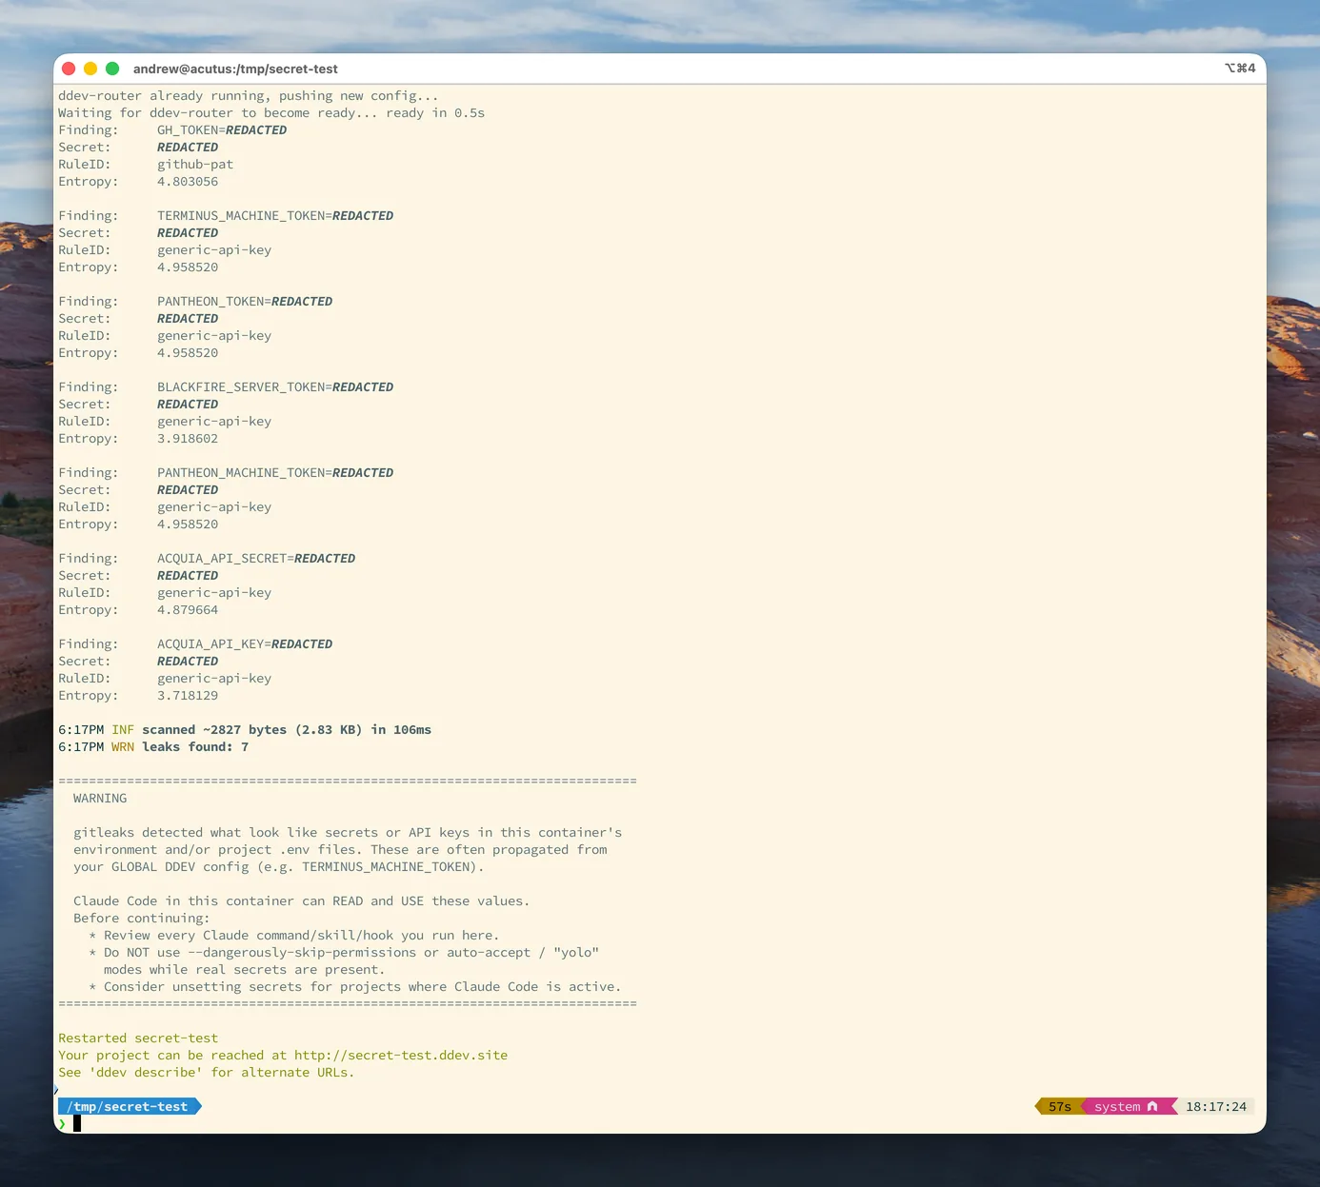Click the window title andrew@acutus:/tmp/secret-test

tap(235, 69)
